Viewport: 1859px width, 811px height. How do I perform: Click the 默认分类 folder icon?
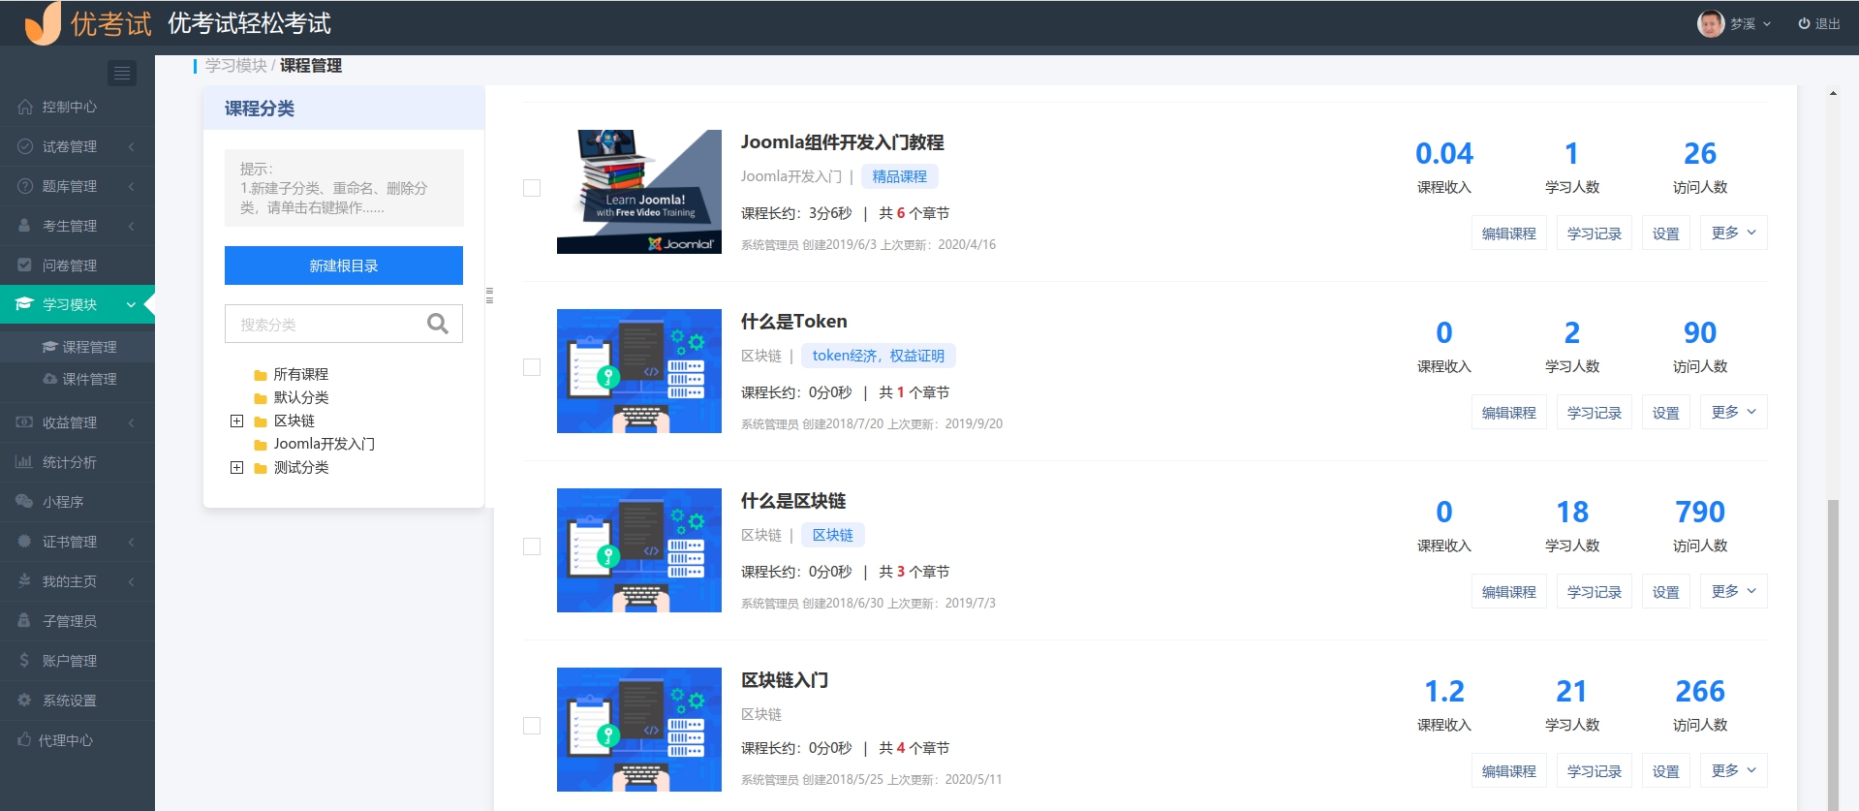pyautogui.click(x=260, y=398)
